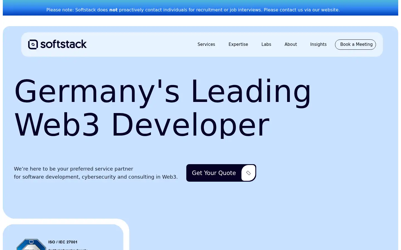Open the Insights menu item

[318, 44]
